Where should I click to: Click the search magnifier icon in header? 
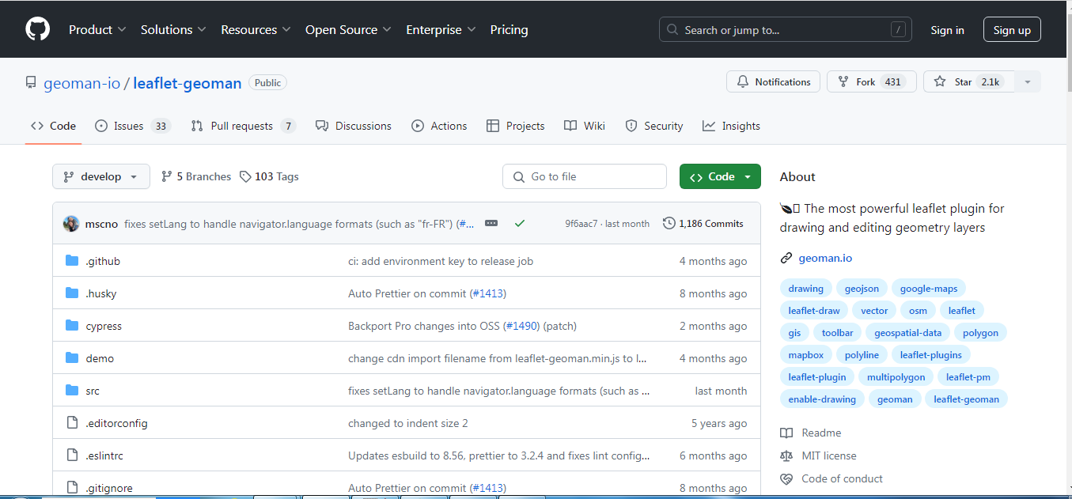pos(672,30)
